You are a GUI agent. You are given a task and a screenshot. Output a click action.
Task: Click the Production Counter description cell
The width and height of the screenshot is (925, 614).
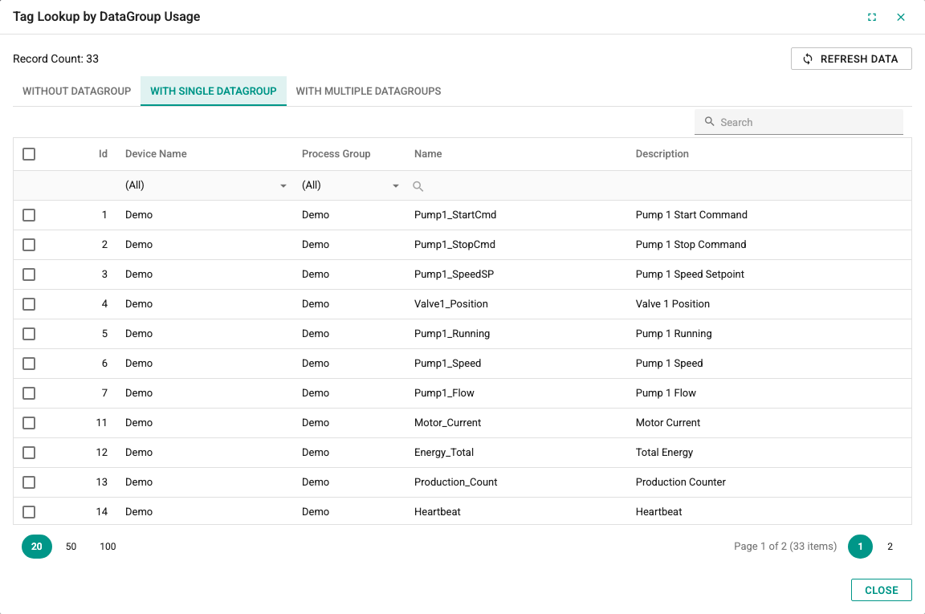[x=680, y=482]
